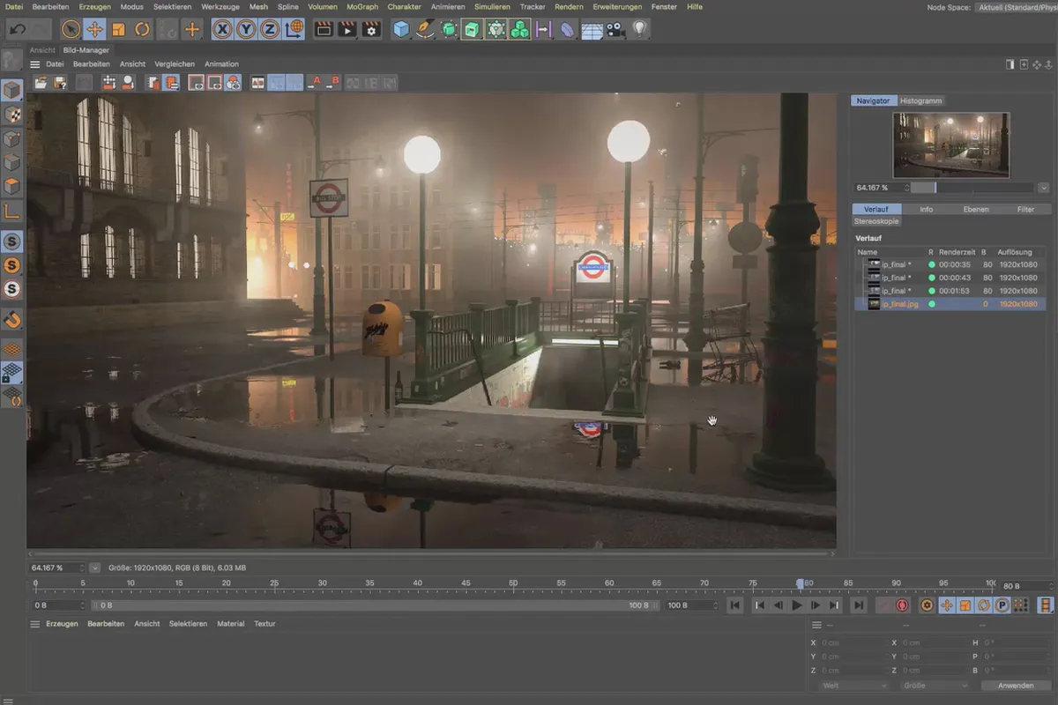Toggle the Z axis lock
The height and width of the screenshot is (705, 1058).
(x=270, y=29)
